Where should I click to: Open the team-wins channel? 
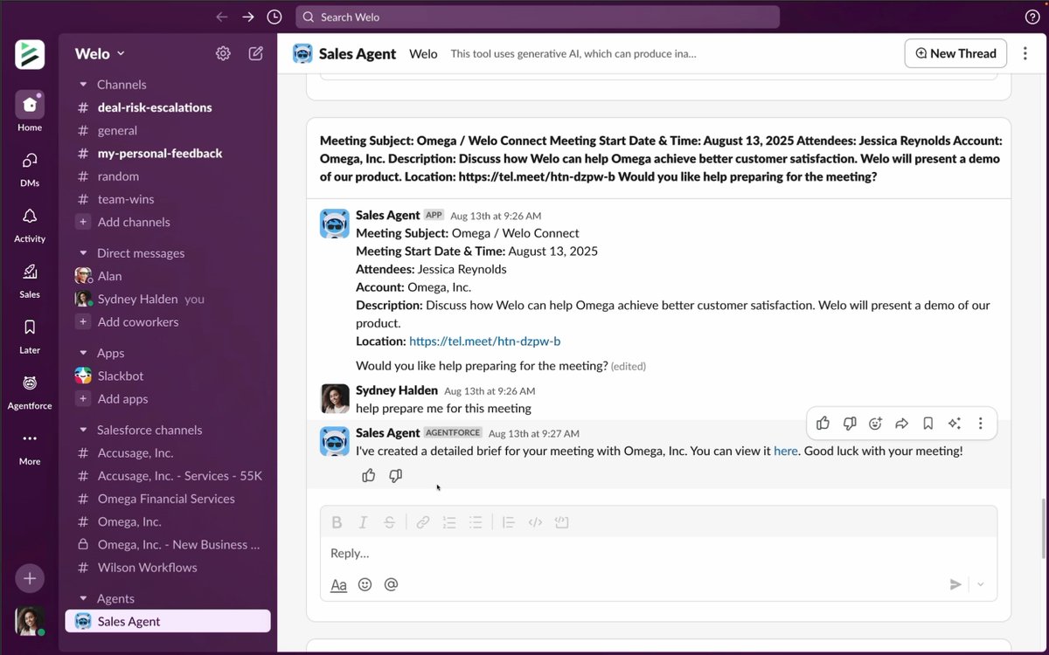pos(168,199)
